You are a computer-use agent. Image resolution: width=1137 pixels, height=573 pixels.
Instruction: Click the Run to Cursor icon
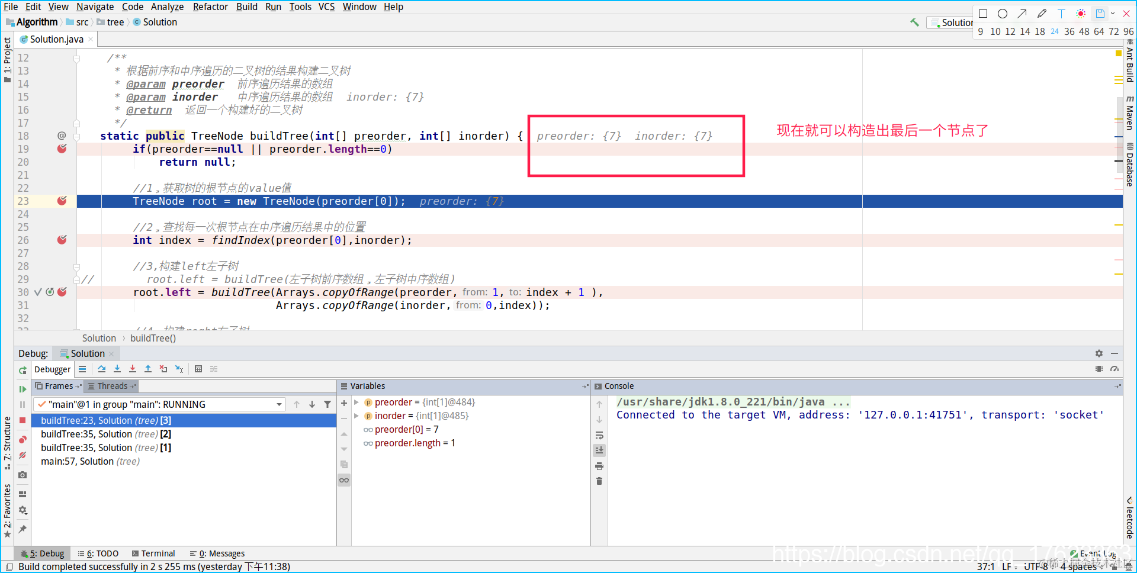pos(179,369)
